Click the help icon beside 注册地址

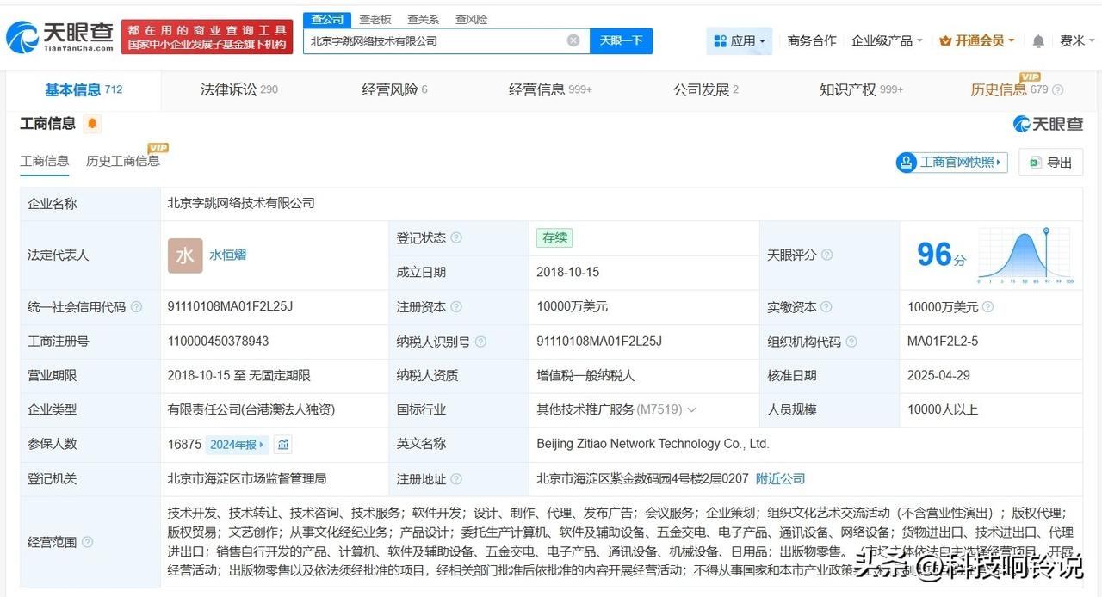point(455,479)
